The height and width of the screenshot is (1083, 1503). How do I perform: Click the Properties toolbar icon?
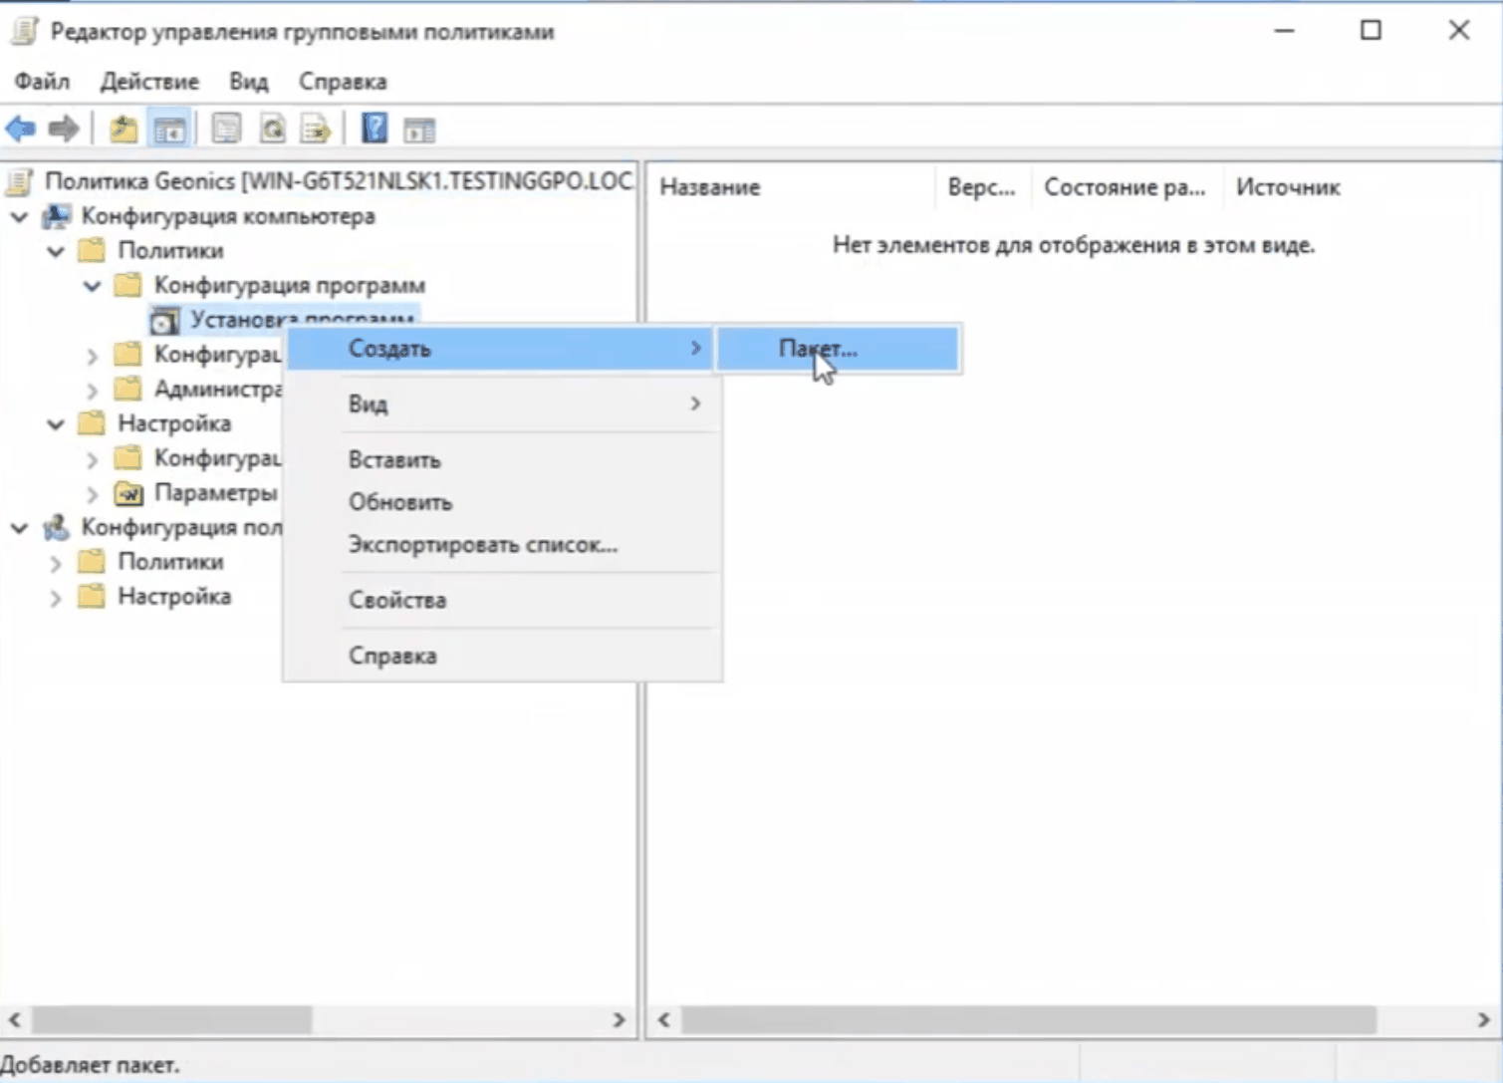[x=226, y=129]
